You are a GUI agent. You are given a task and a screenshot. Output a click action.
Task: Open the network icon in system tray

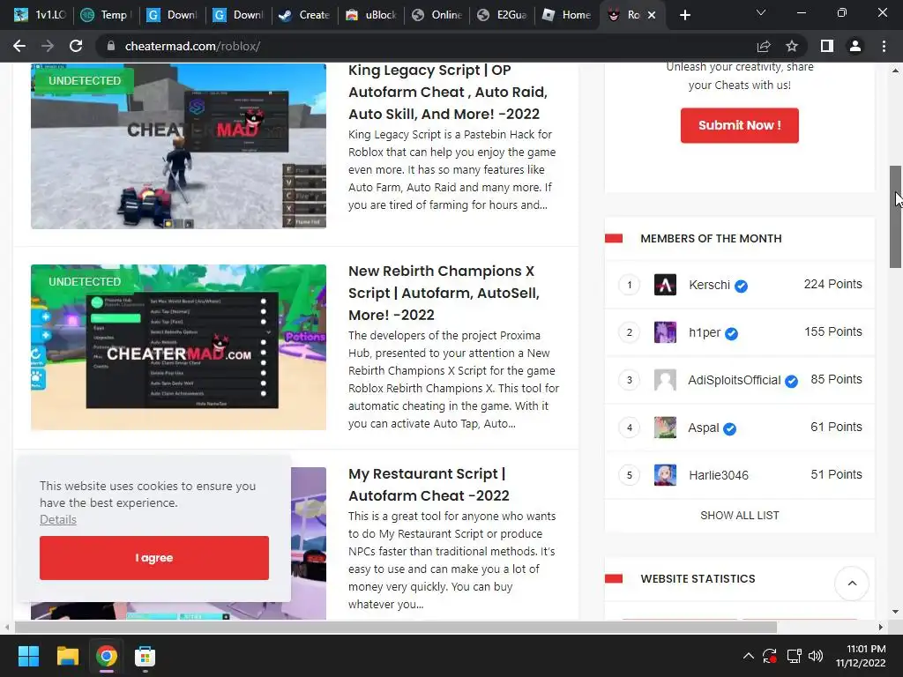(x=795, y=656)
